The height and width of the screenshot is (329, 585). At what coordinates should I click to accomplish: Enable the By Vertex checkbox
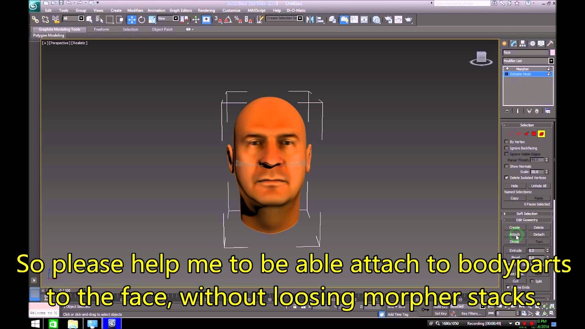tap(506, 142)
